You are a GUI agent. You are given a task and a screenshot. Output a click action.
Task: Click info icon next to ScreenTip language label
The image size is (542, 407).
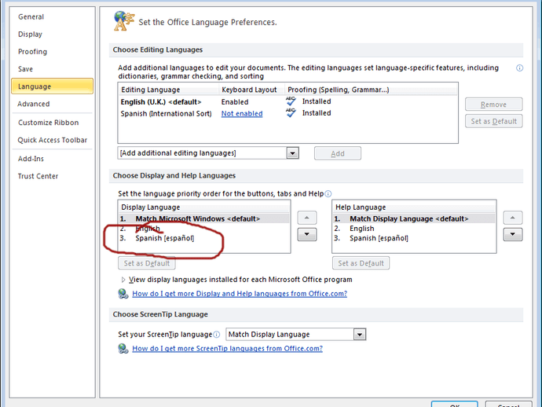point(216,335)
